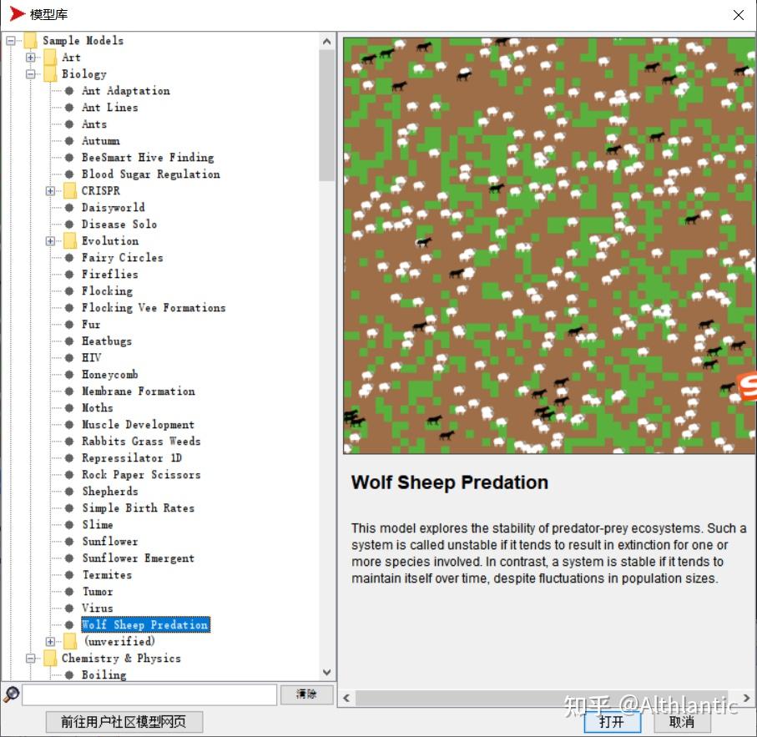Select Rabbits Grass Weeds model

point(141,442)
